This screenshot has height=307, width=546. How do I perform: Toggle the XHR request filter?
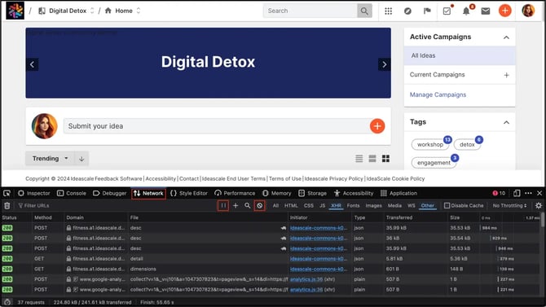pos(336,206)
